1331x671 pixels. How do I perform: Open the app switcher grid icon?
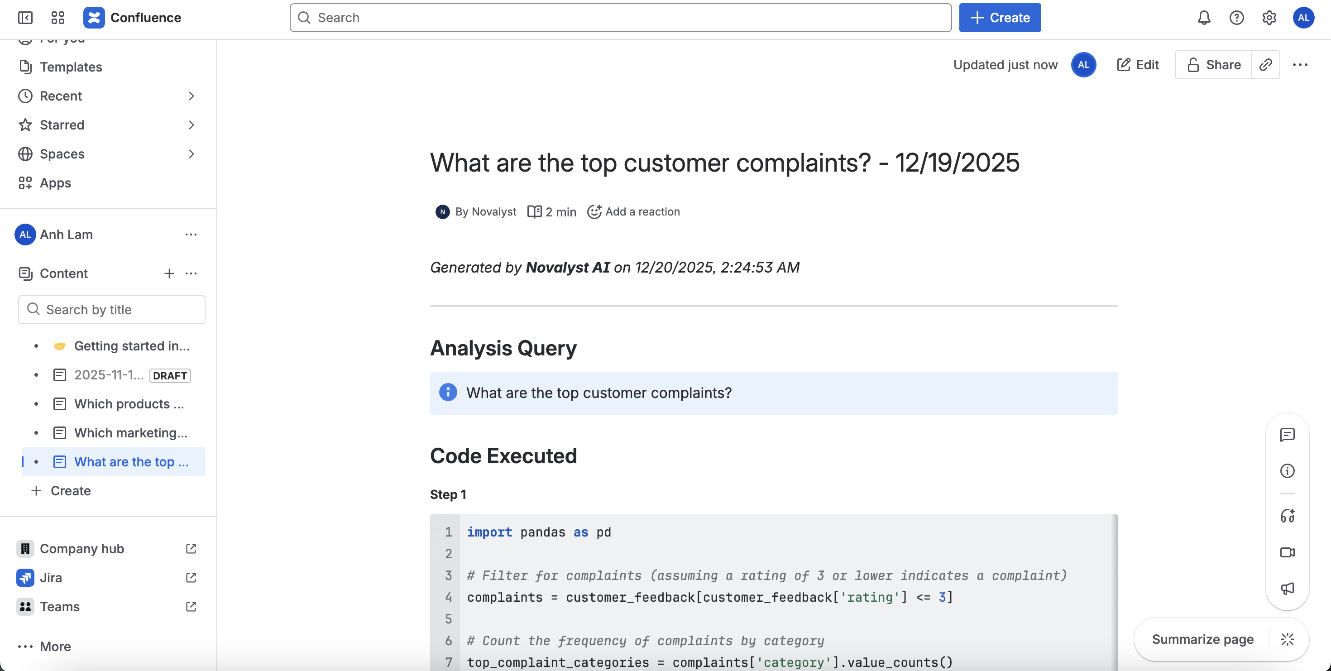tap(58, 18)
